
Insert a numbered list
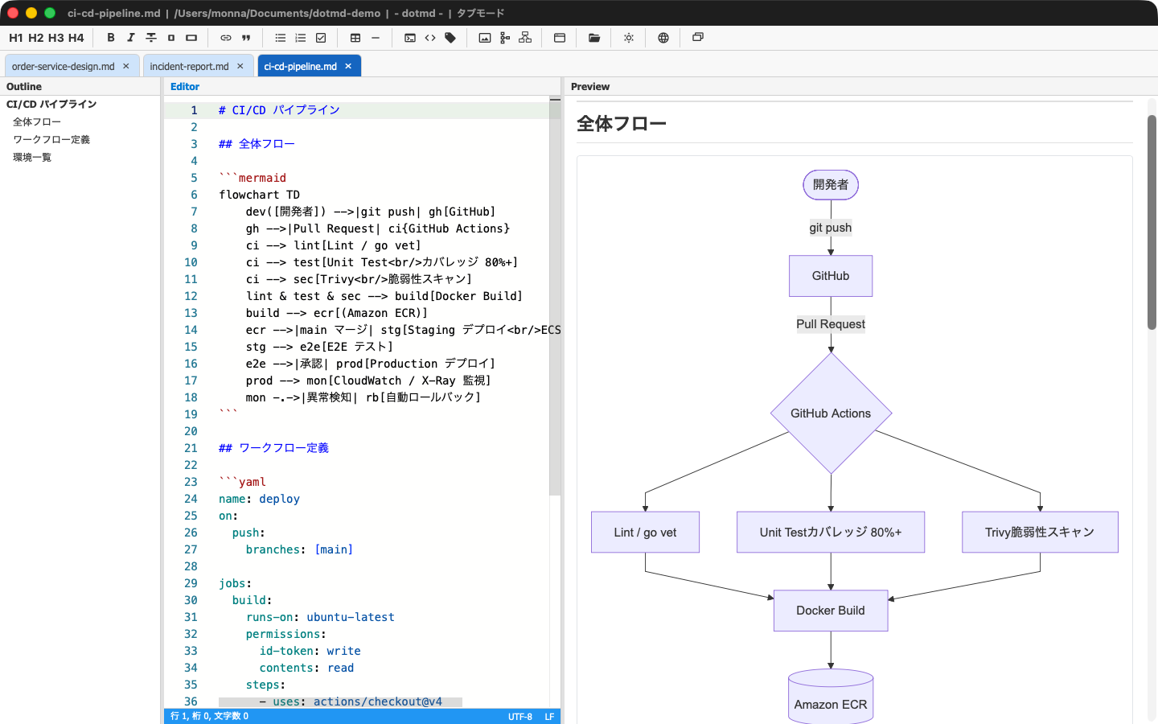tap(301, 38)
